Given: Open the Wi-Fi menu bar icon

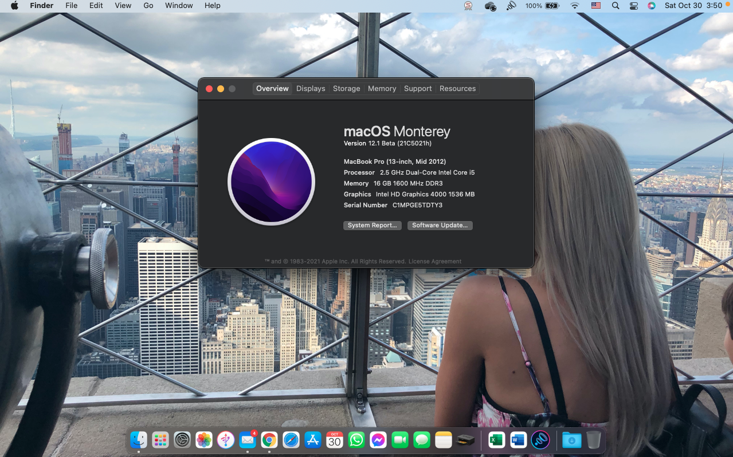Looking at the screenshot, I should point(575,6).
